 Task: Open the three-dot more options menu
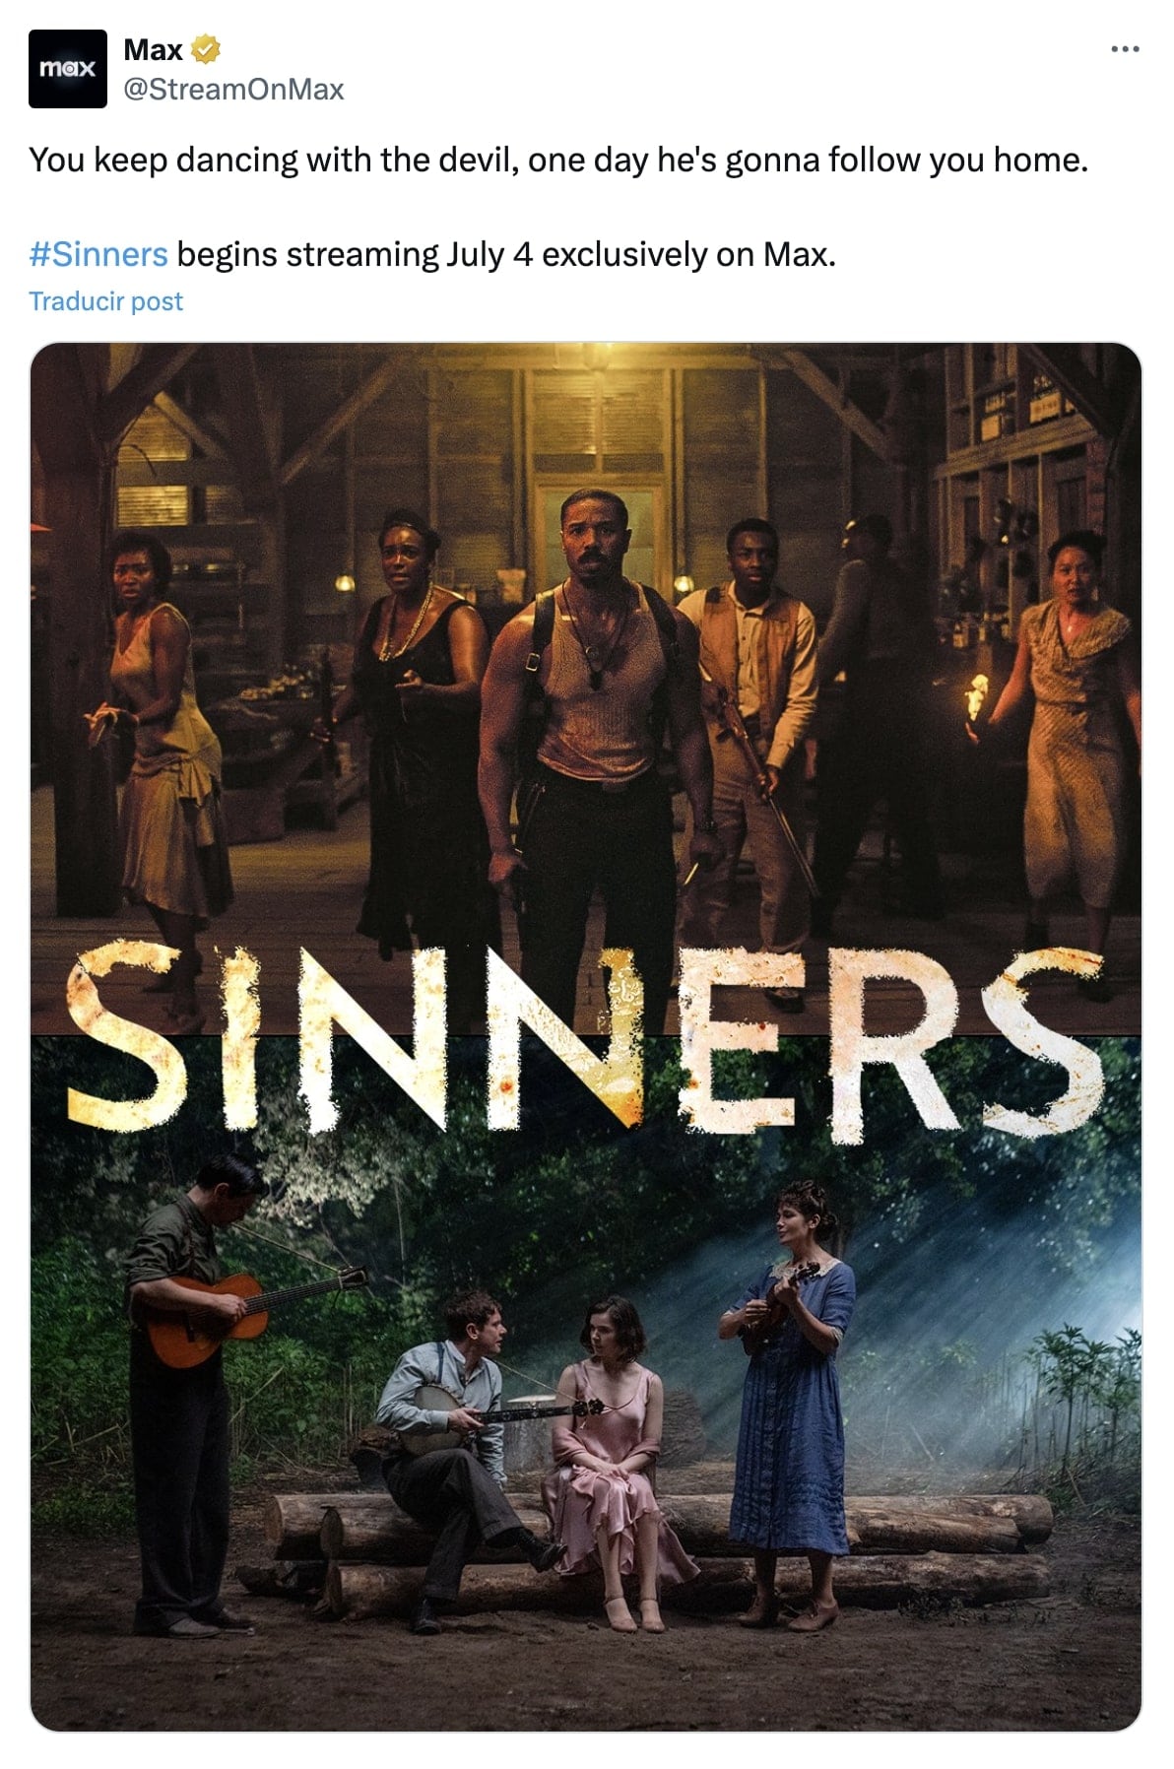[x=1125, y=48]
